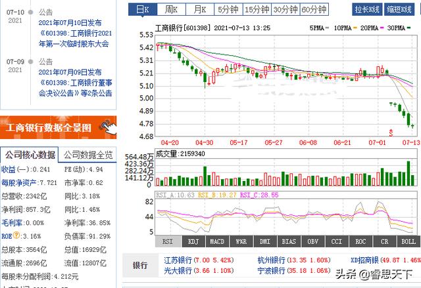The width and height of the screenshot is (421, 288).
Task: Show the 5分钟 chart view
Action: [x=227, y=9]
